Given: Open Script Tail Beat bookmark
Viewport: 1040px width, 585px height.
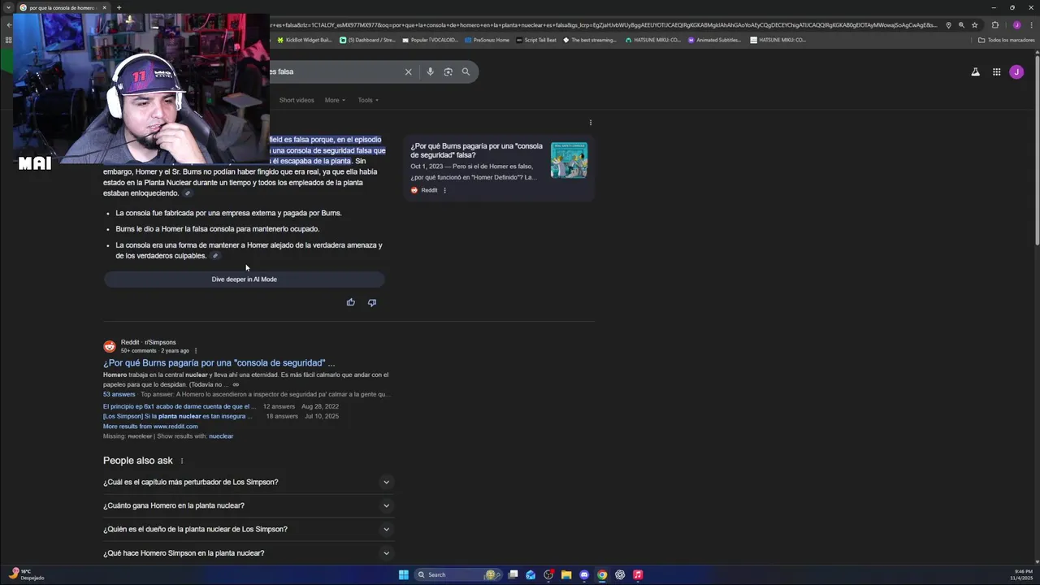Looking at the screenshot, I should click(536, 40).
